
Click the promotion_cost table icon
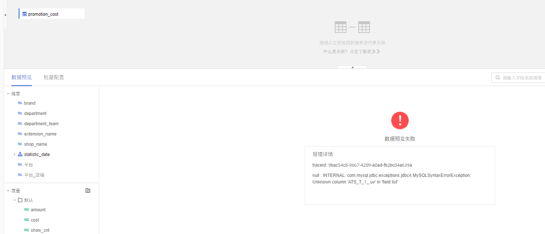coord(25,14)
